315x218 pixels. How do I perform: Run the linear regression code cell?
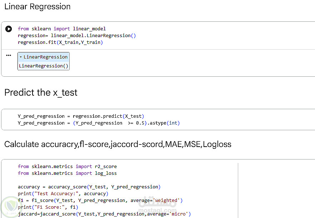click(9, 29)
